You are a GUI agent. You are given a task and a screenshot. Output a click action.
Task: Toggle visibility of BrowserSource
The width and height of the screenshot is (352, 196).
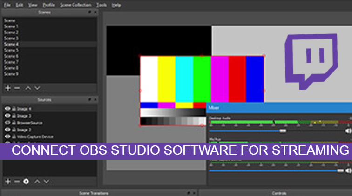(x=7, y=123)
